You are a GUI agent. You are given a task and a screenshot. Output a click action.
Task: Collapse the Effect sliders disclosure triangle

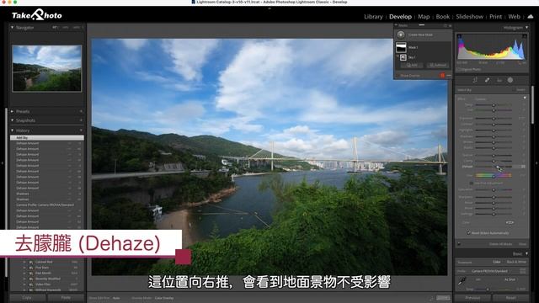tap(525, 98)
